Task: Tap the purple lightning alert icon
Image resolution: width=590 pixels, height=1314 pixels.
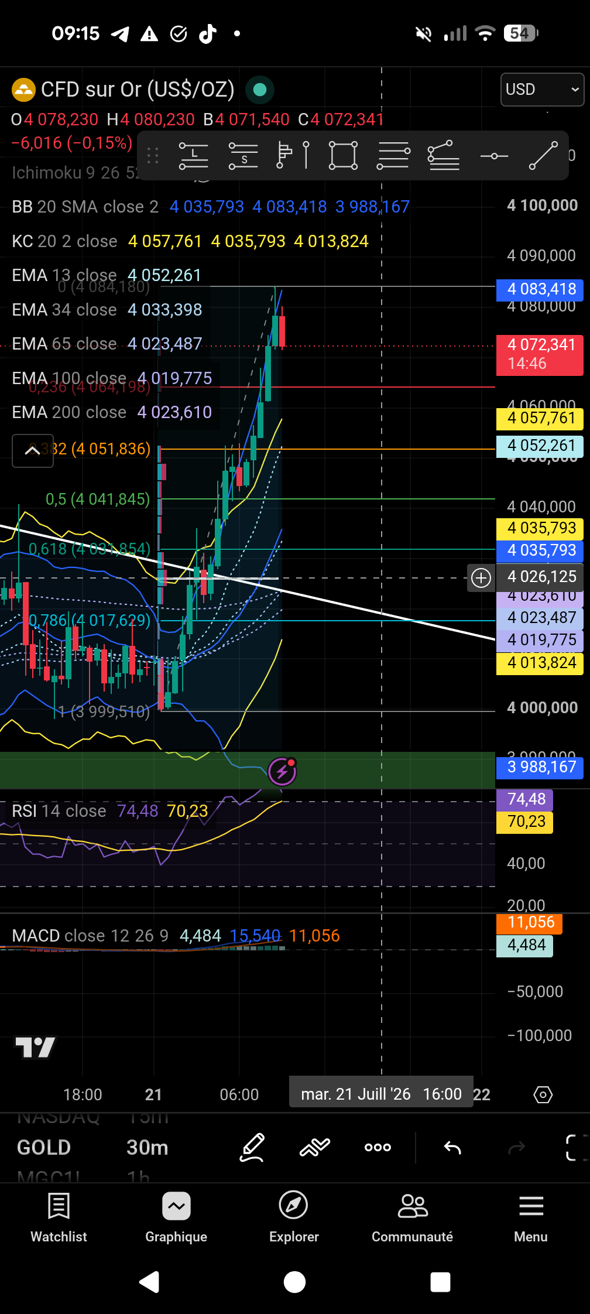Action: pyautogui.click(x=282, y=772)
